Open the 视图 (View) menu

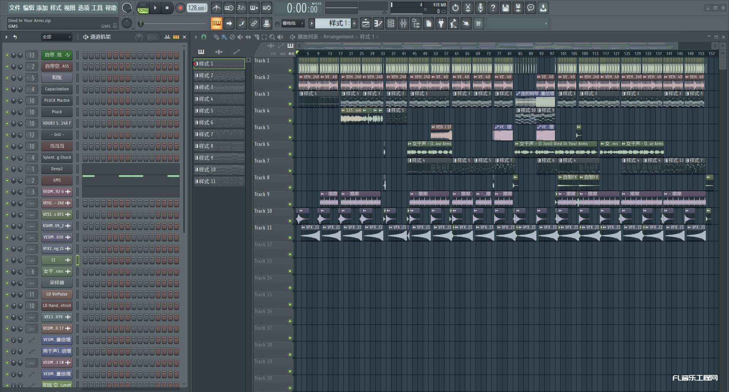click(70, 8)
